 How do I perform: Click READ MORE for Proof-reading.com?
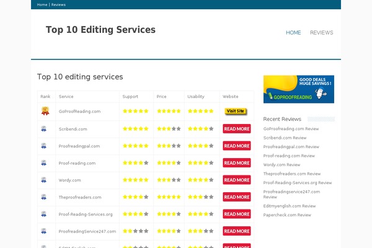tap(237, 163)
